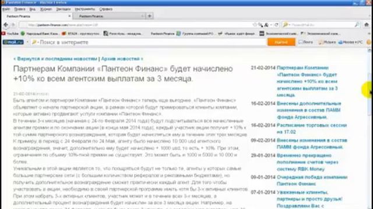This screenshot has width=373, height=209.
Task: Reload the page with the refresh icon
Action: [x=276, y=24]
